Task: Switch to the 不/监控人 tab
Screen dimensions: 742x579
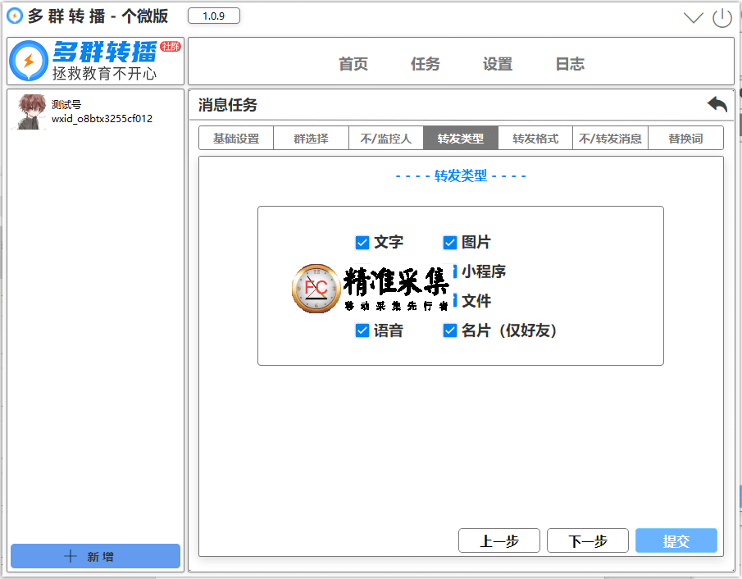Action: (385, 139)
